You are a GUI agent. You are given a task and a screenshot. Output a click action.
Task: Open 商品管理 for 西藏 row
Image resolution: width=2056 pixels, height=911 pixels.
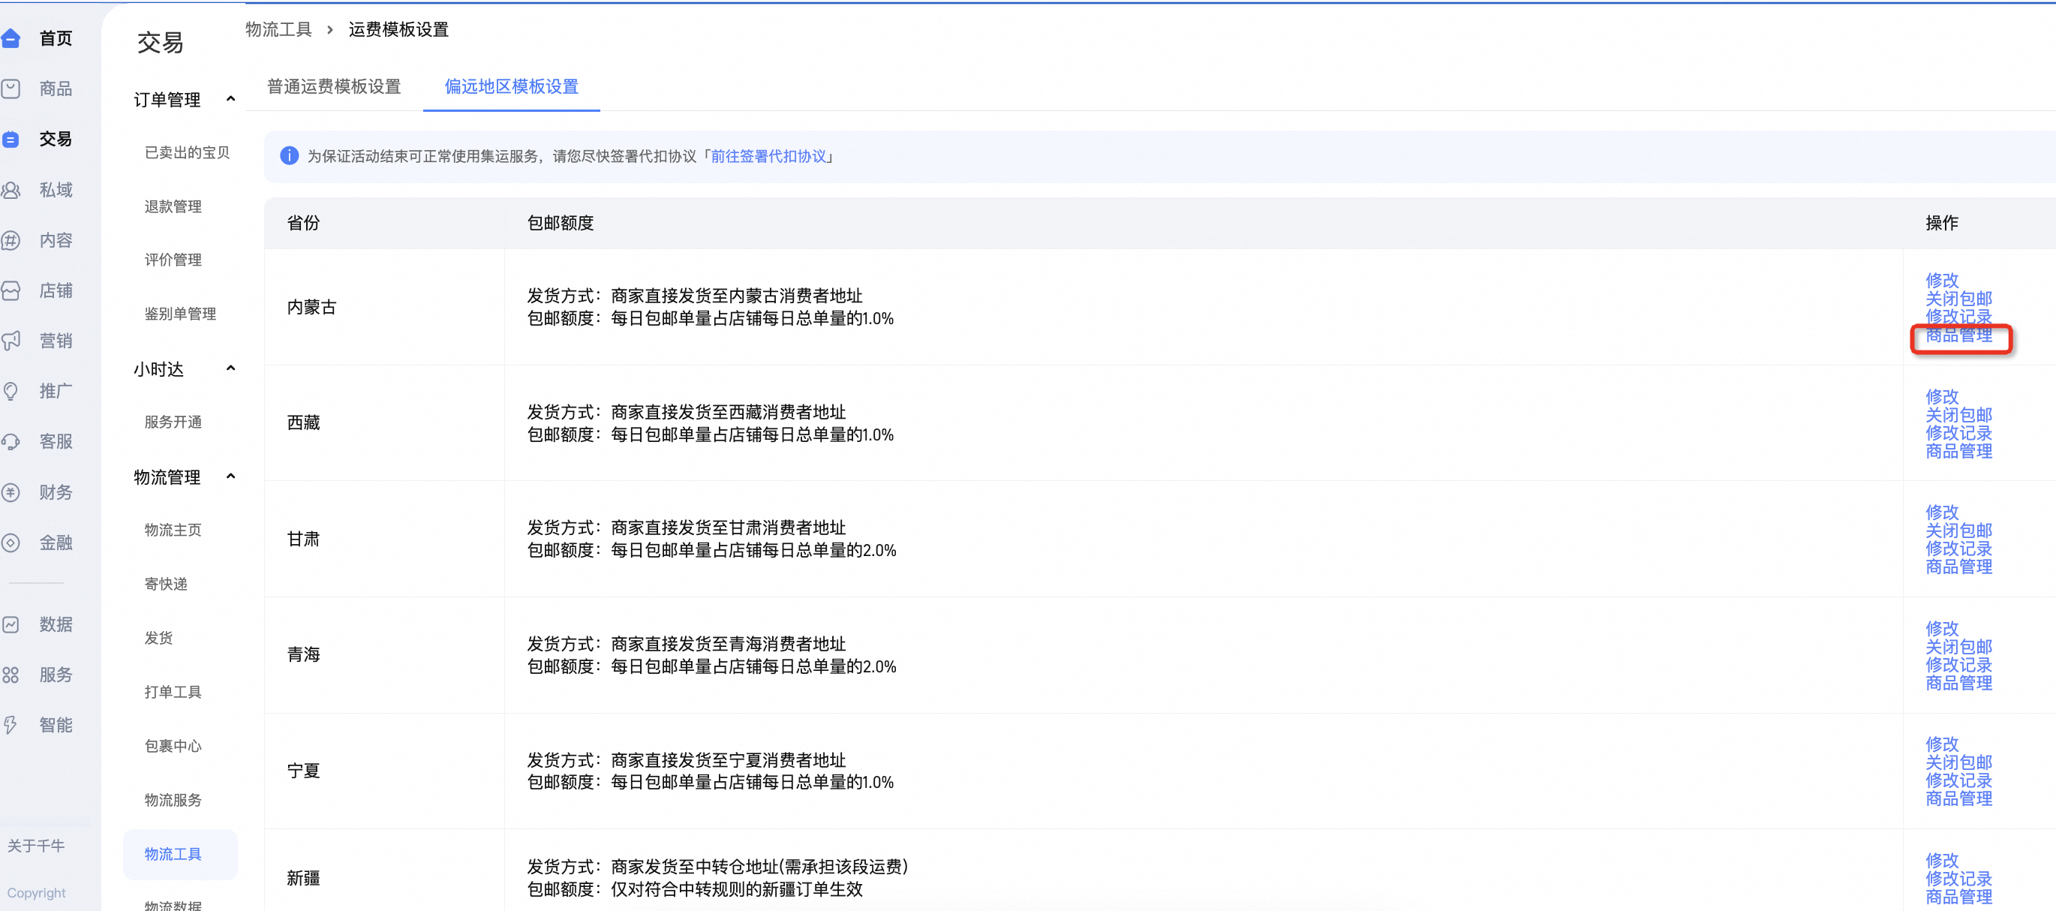tap(1958, 451)
